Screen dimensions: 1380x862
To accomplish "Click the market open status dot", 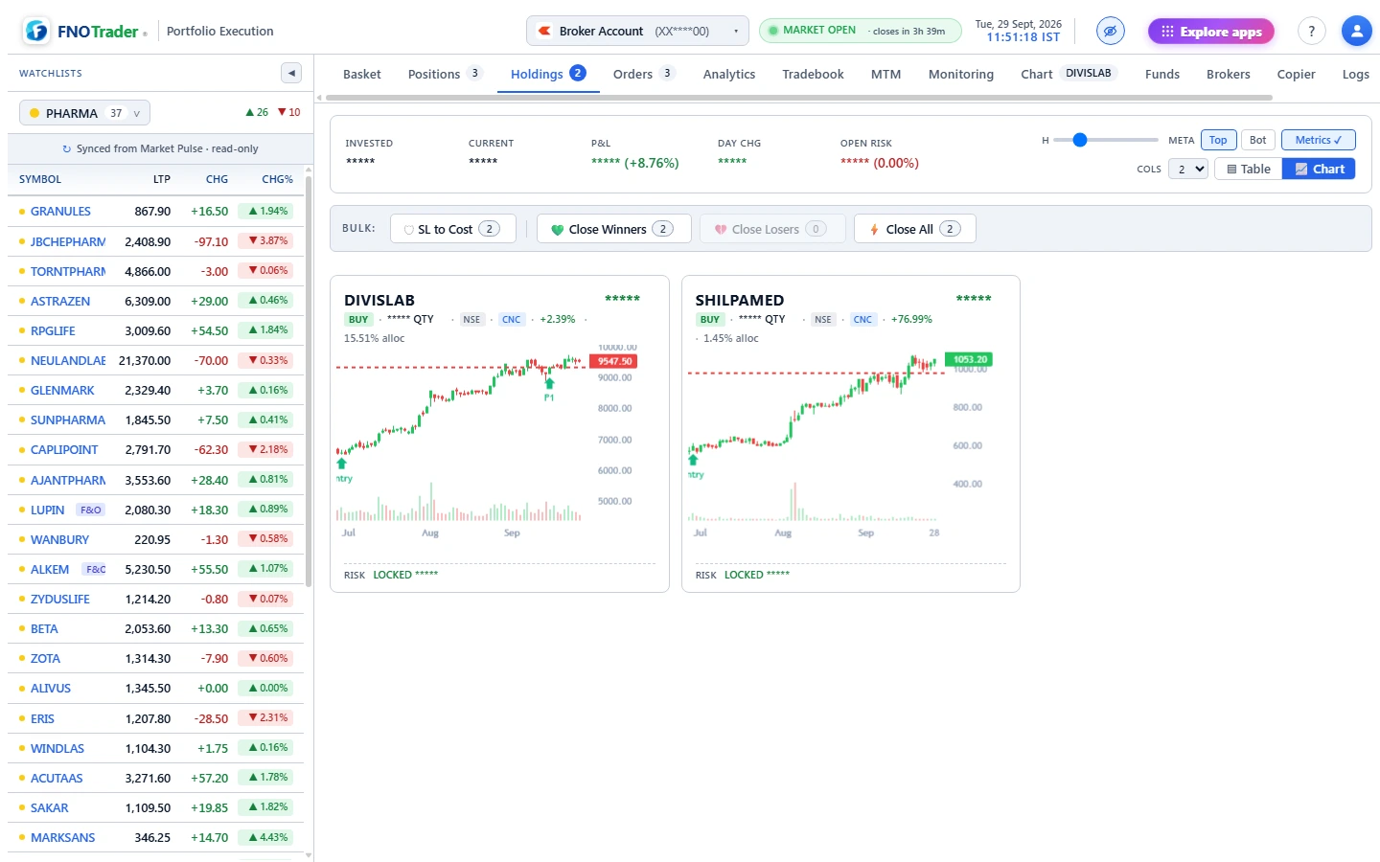I will pyautogui.click(x=774, y=31).
